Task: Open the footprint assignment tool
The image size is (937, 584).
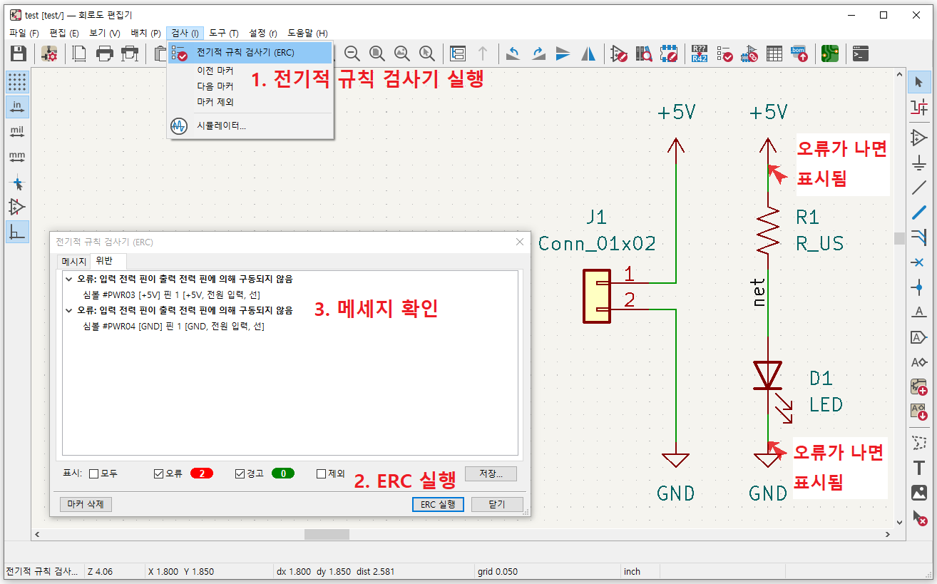Action: pyautogui.click(x=749, y=53)
